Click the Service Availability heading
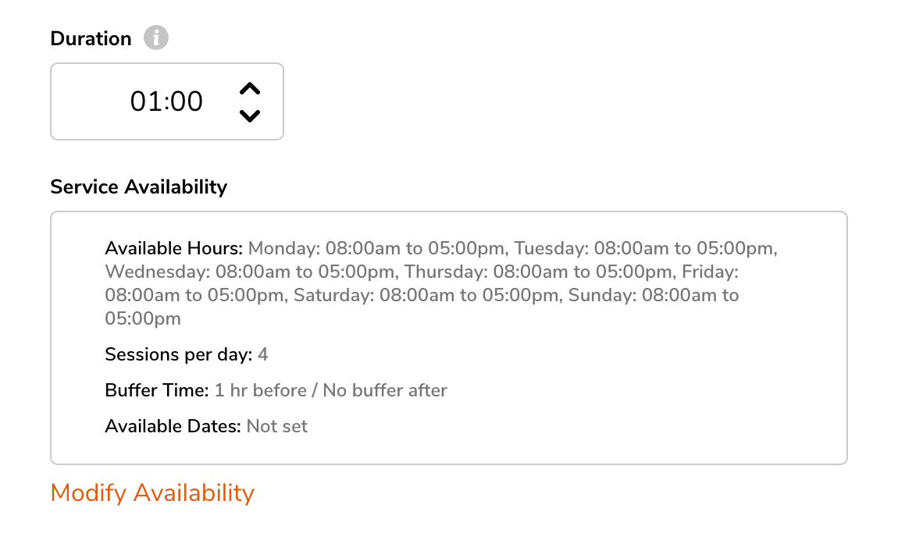The image size is (898, 540). [138, 187]
